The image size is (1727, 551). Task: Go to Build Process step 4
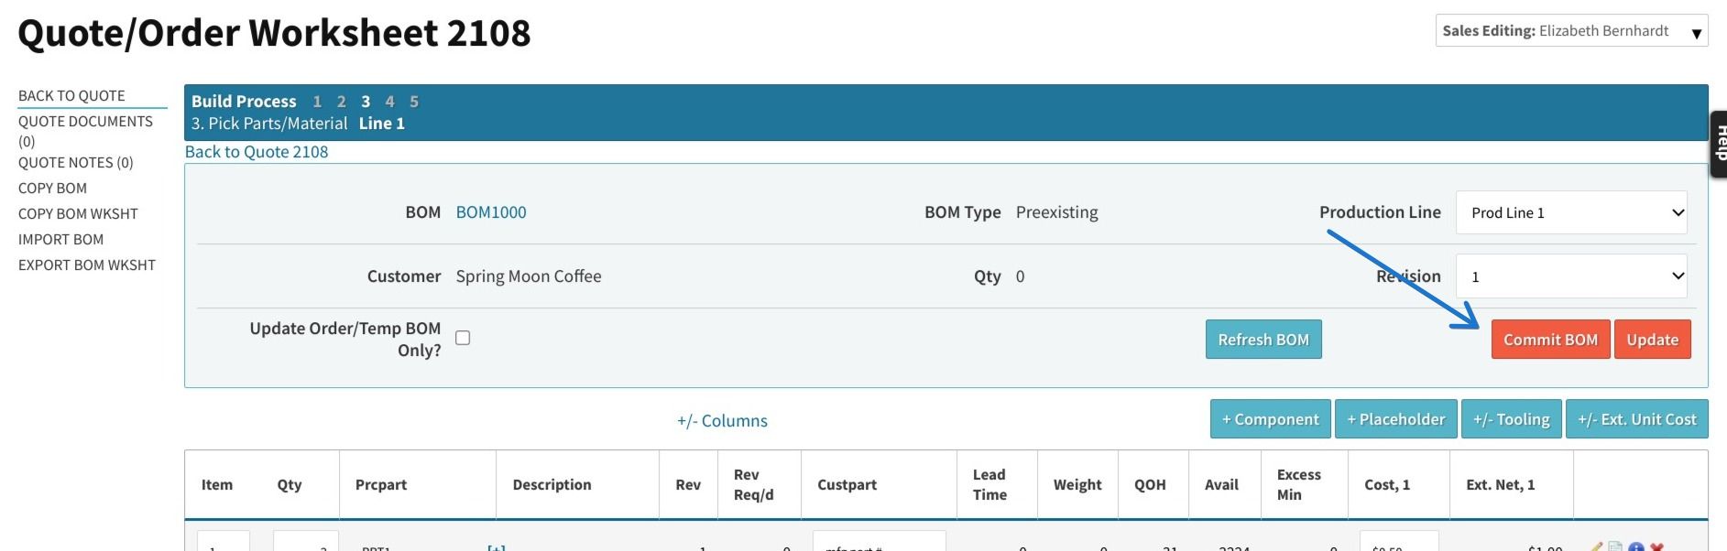(389, 102)
